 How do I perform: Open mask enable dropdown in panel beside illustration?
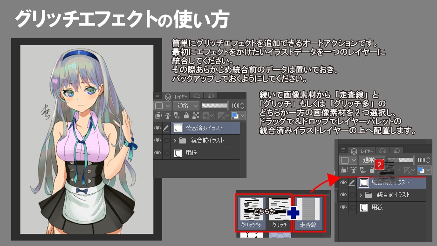tap(208, 116)
